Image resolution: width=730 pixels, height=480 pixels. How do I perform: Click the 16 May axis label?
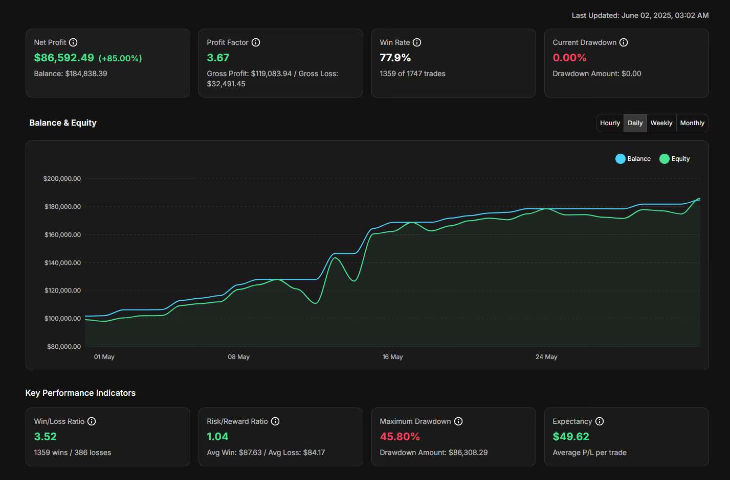click(x=392, y=357)
